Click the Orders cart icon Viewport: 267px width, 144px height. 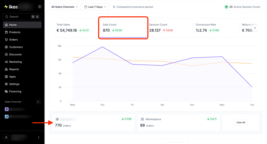tap(6, 40)
